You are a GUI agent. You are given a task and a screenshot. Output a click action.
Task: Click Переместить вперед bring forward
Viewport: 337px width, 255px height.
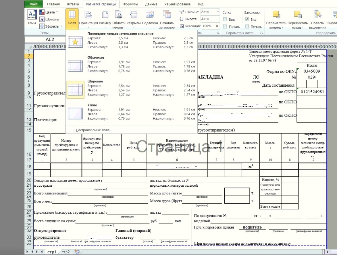point(276,19)
